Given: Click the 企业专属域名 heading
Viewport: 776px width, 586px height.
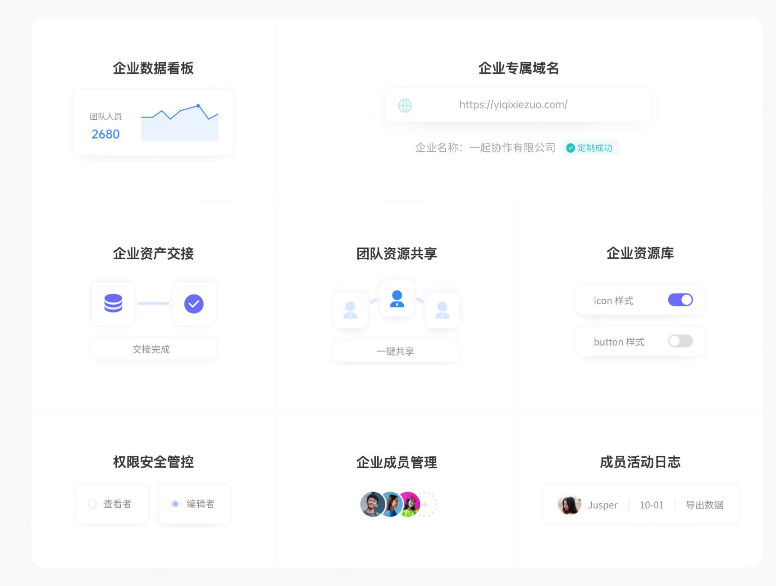Looking at the screenshot, I should coord(518,68).
